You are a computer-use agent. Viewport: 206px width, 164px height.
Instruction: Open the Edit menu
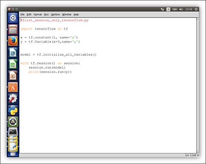[x=29, y=14]
